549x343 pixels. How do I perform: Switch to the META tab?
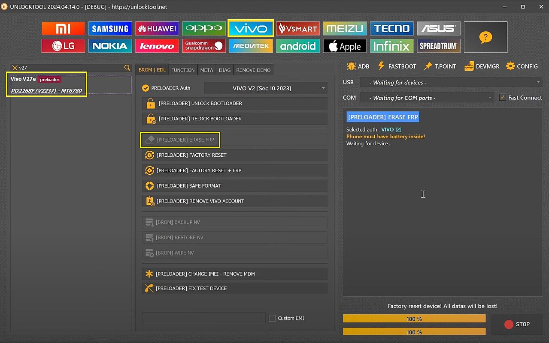(206, 70)
